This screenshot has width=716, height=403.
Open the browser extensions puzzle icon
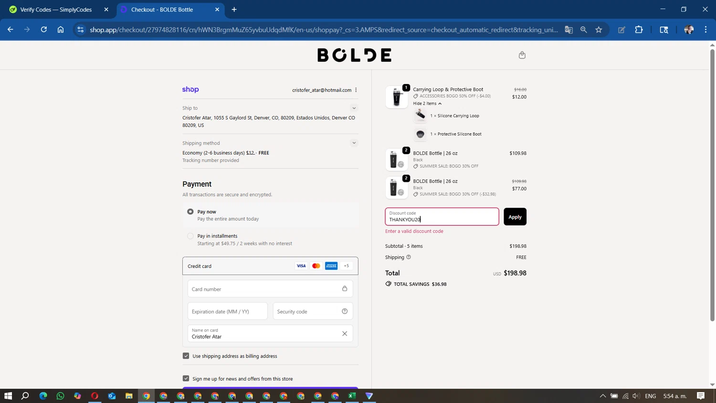(639, 30)
